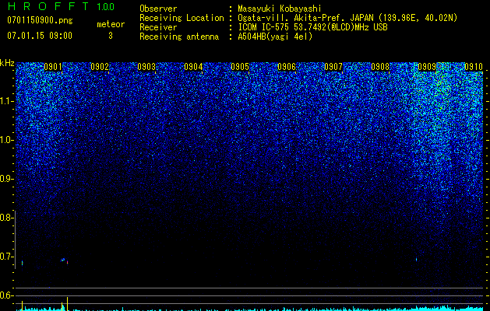This screenshot has height=311, width=490.
Task: Click the 0905 time marker
Action: tap(240, 67)
